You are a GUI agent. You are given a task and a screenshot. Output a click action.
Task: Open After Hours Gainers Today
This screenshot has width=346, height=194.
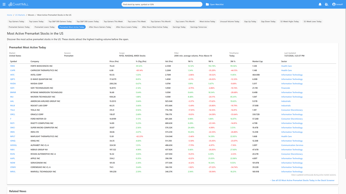100,27
